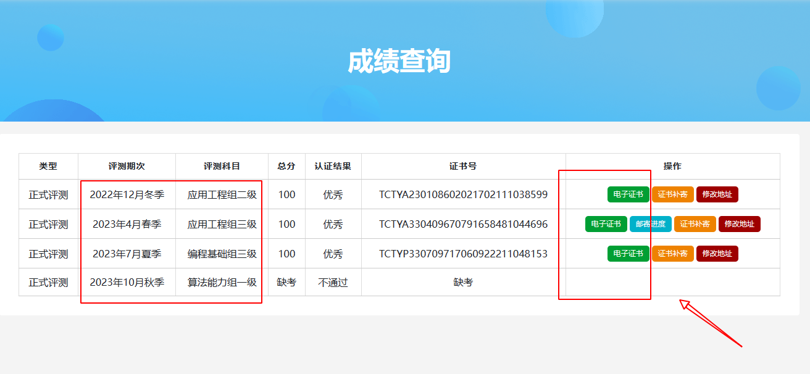Select certificate number of 2023年4月春季 row
The image size is (810, 374).
(x=464, y=224)
